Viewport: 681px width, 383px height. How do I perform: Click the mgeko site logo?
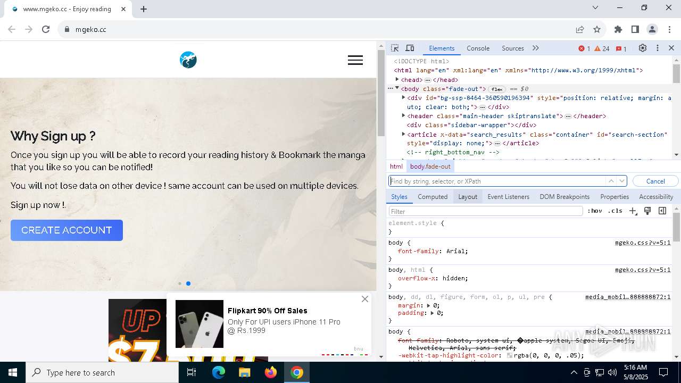pos(188,60)
